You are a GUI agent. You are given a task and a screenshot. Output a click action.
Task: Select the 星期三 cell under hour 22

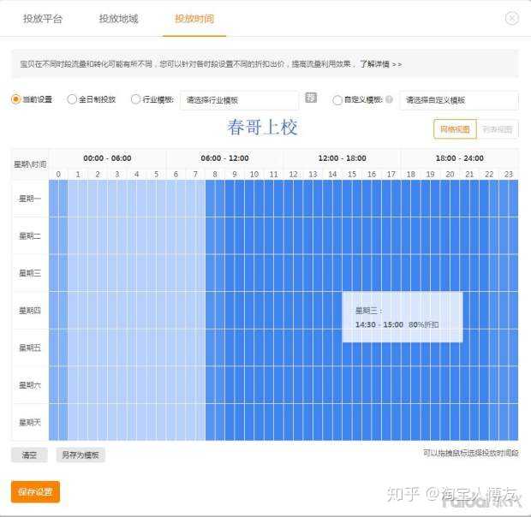pyautogui.click(x=489, y=273)
